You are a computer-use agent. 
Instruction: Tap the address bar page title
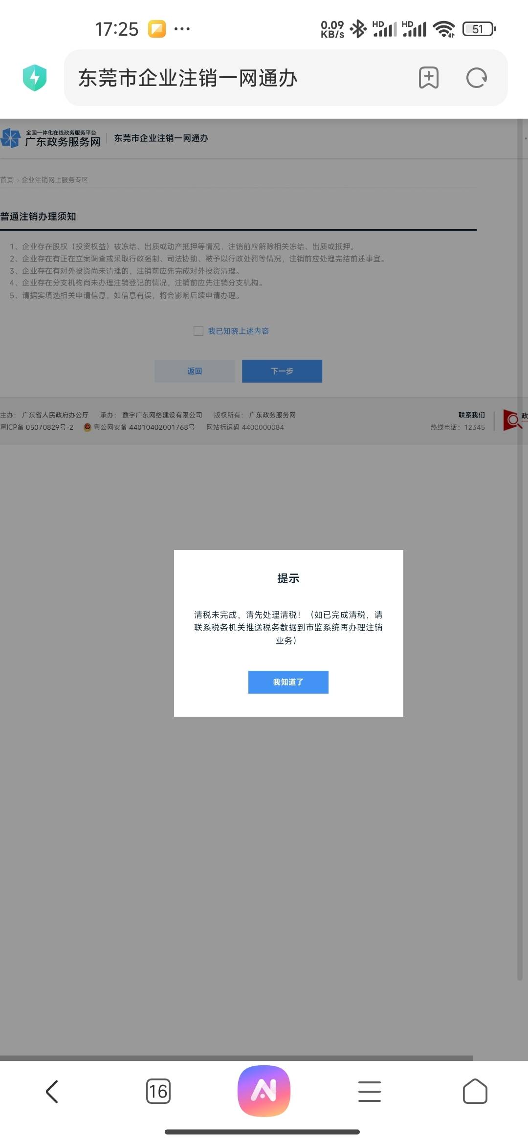(188, 78)
